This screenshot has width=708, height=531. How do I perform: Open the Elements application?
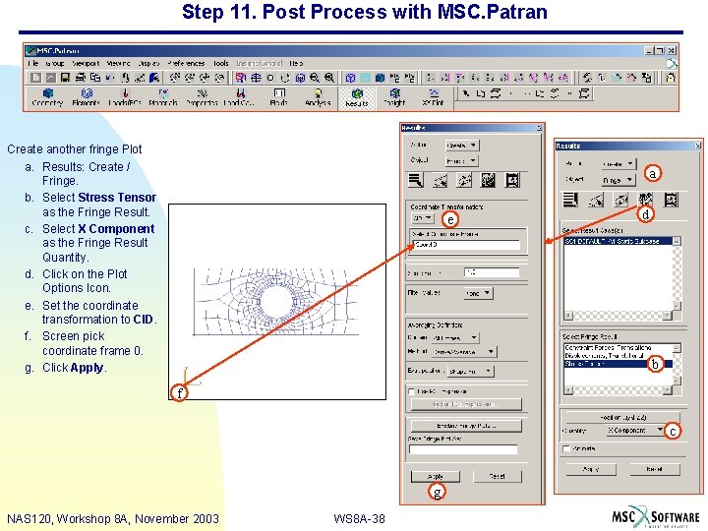(86, 97)
